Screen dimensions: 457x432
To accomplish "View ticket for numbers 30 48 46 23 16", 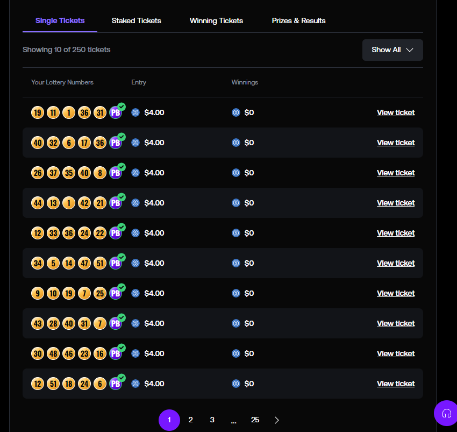I will pos(396,353).
